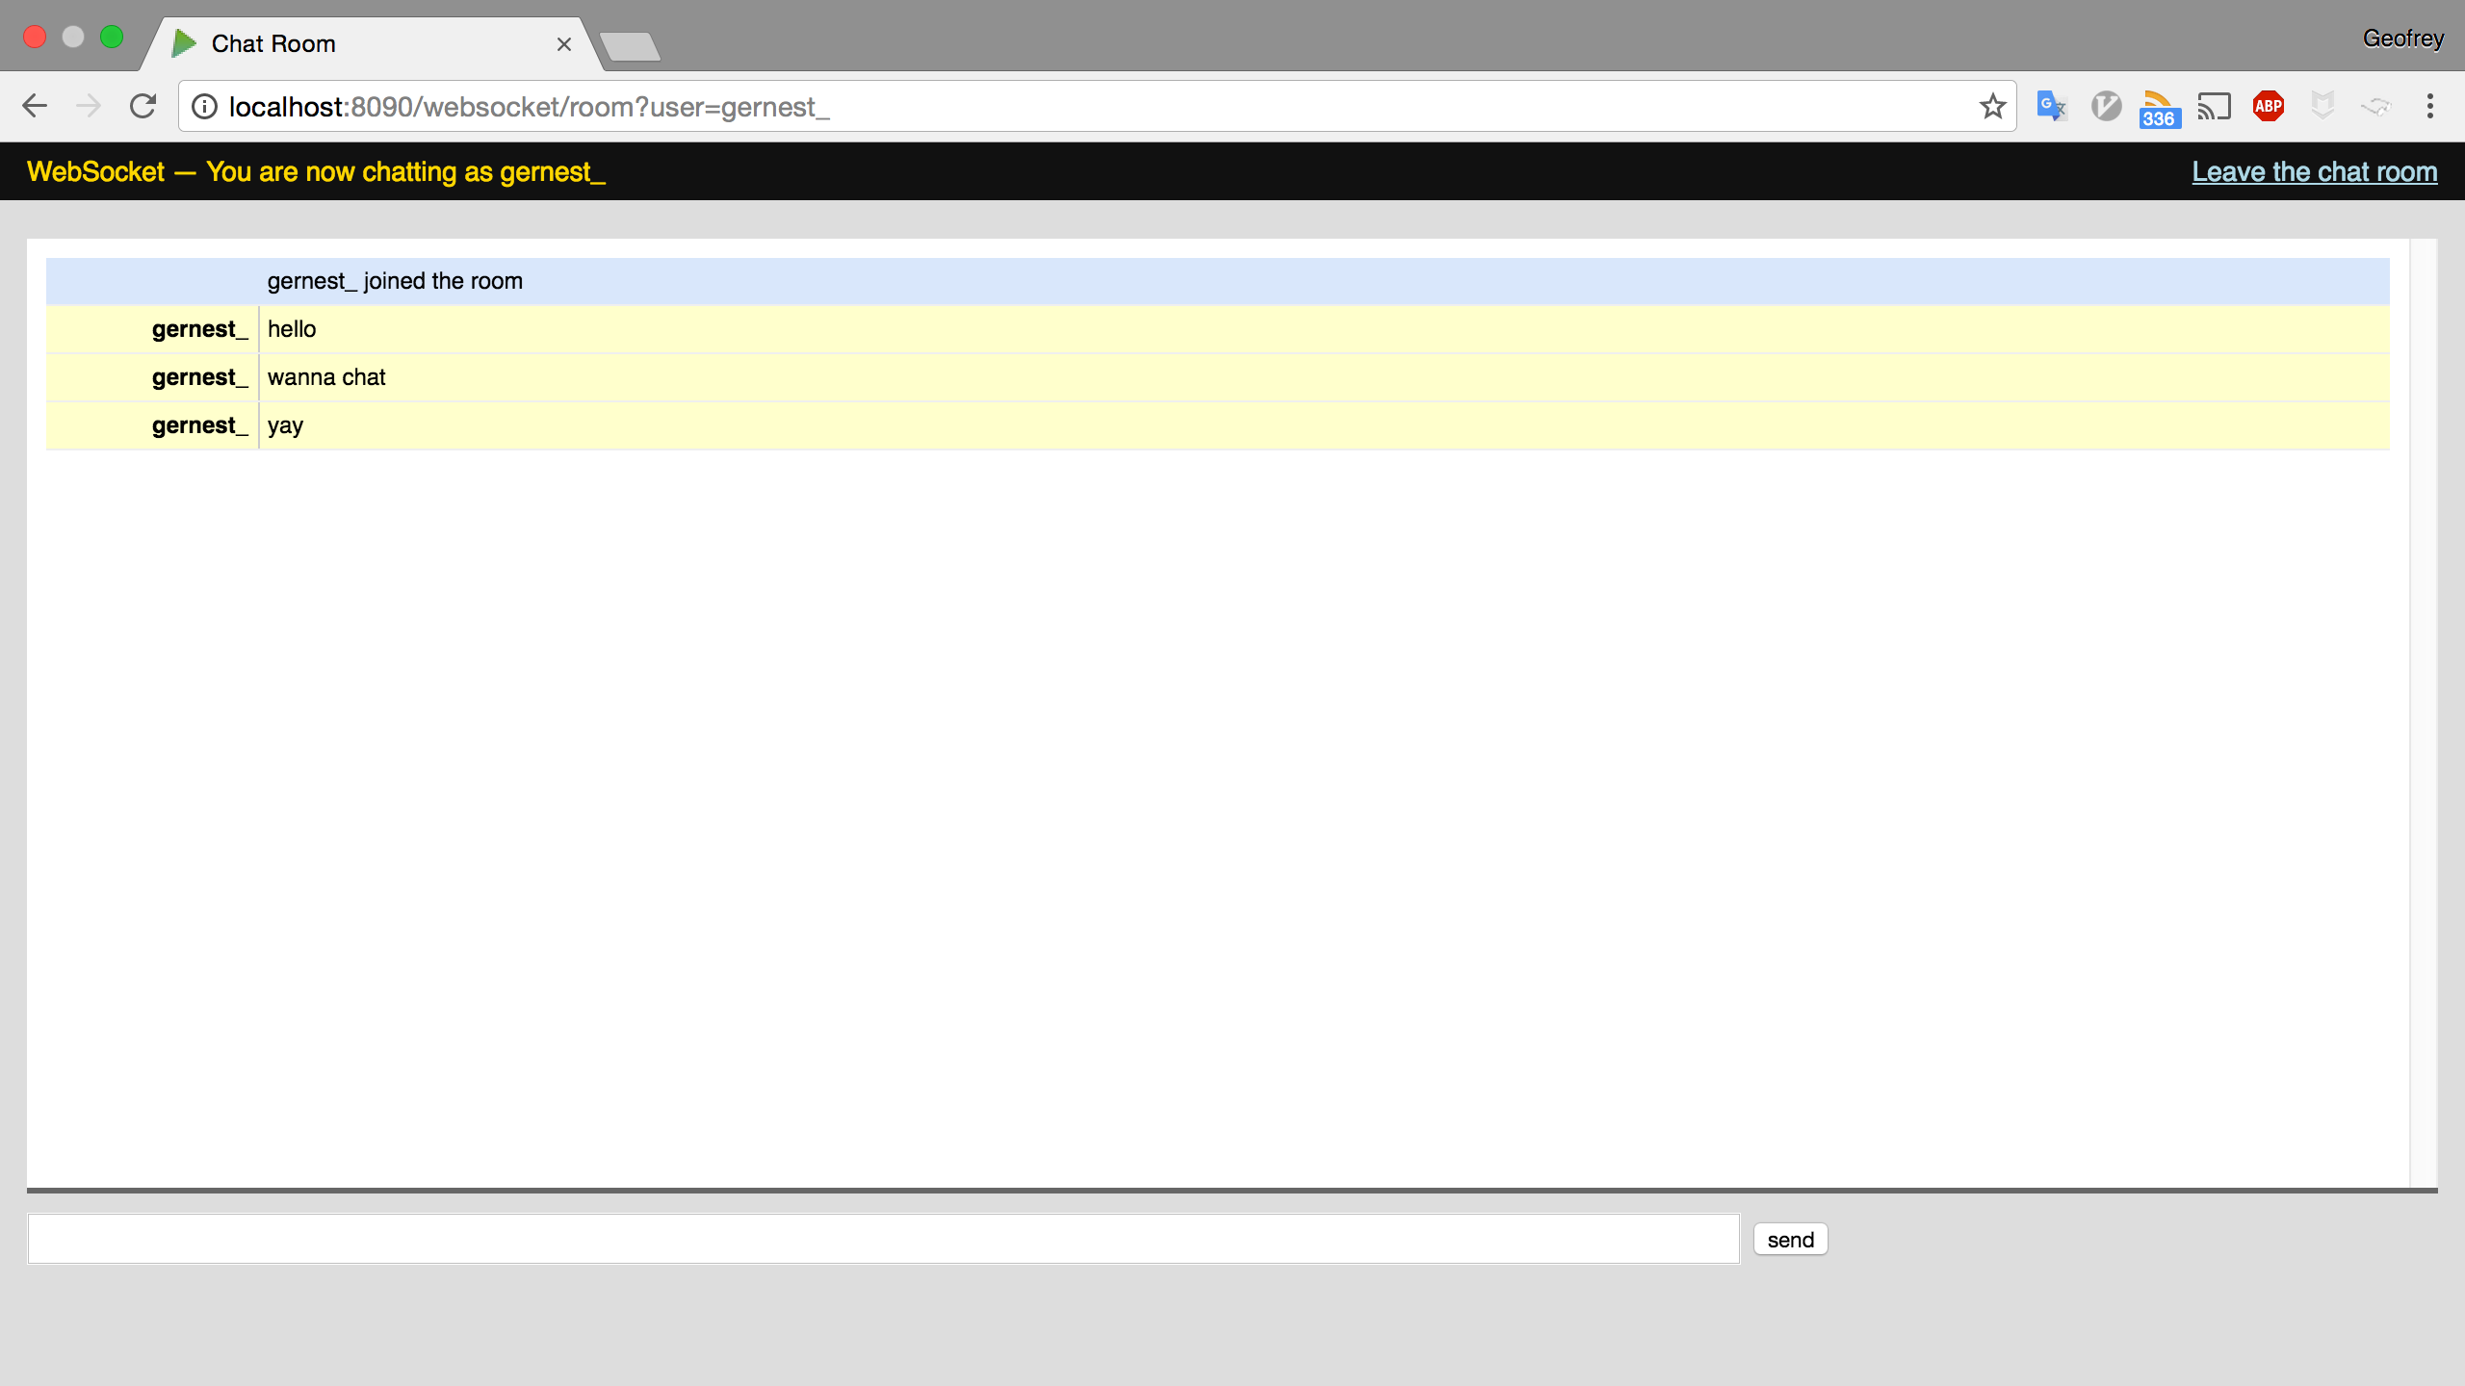The height and width of the screenshot is (1386, 2465).
Task: Click the site info icon in address bar
Action: [204, 106]
